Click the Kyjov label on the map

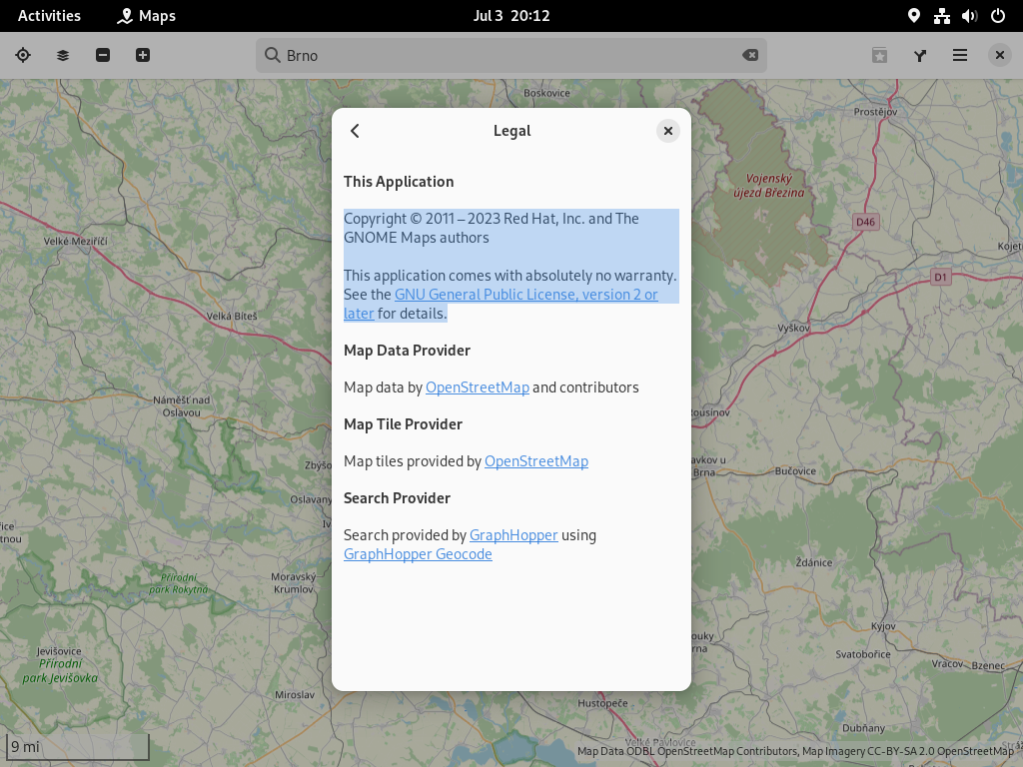click(x=883, y=627)
